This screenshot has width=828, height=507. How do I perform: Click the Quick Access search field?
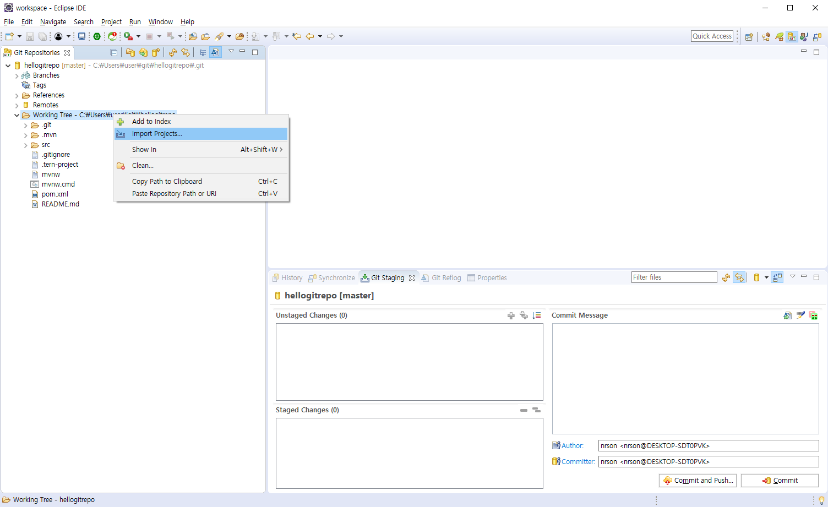pos(712,36)
